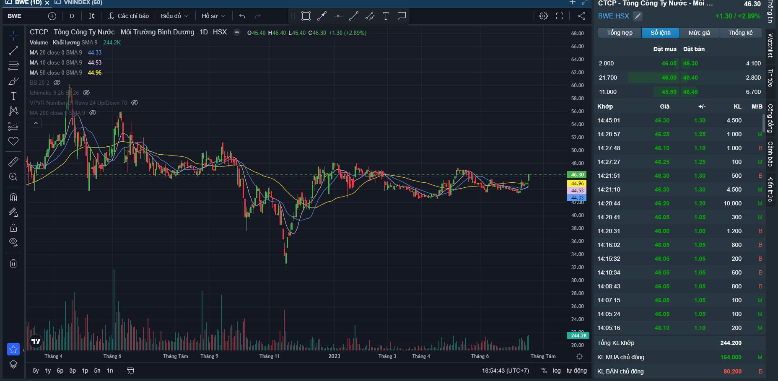Screen dimensions: 778x381
Task: Open the go-to-date calendar icon
Action: click(130, 371)
